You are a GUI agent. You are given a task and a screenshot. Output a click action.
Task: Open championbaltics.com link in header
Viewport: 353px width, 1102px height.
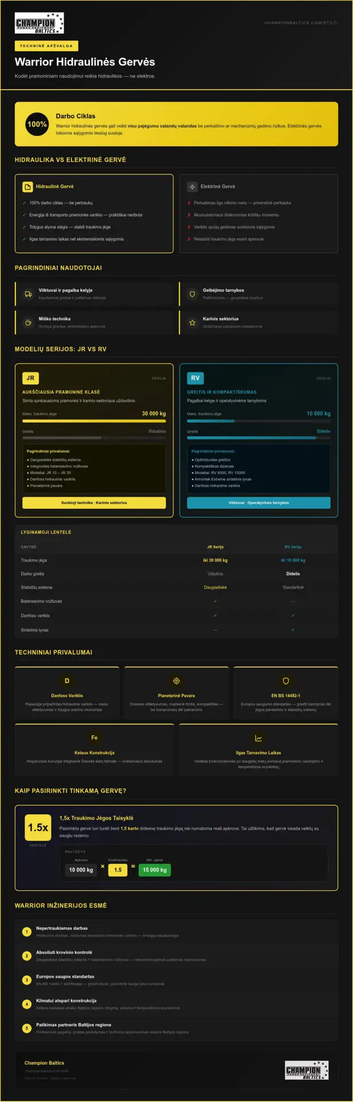coord(301,23)
